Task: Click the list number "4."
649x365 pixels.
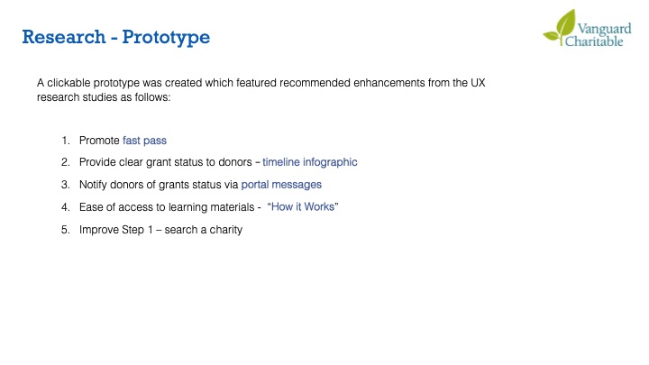Action: pyautogui.click(x=66, y=207)
